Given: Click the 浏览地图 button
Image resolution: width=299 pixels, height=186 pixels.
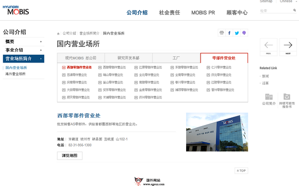Looking at the screenshot, I should (x=70, y=156).
